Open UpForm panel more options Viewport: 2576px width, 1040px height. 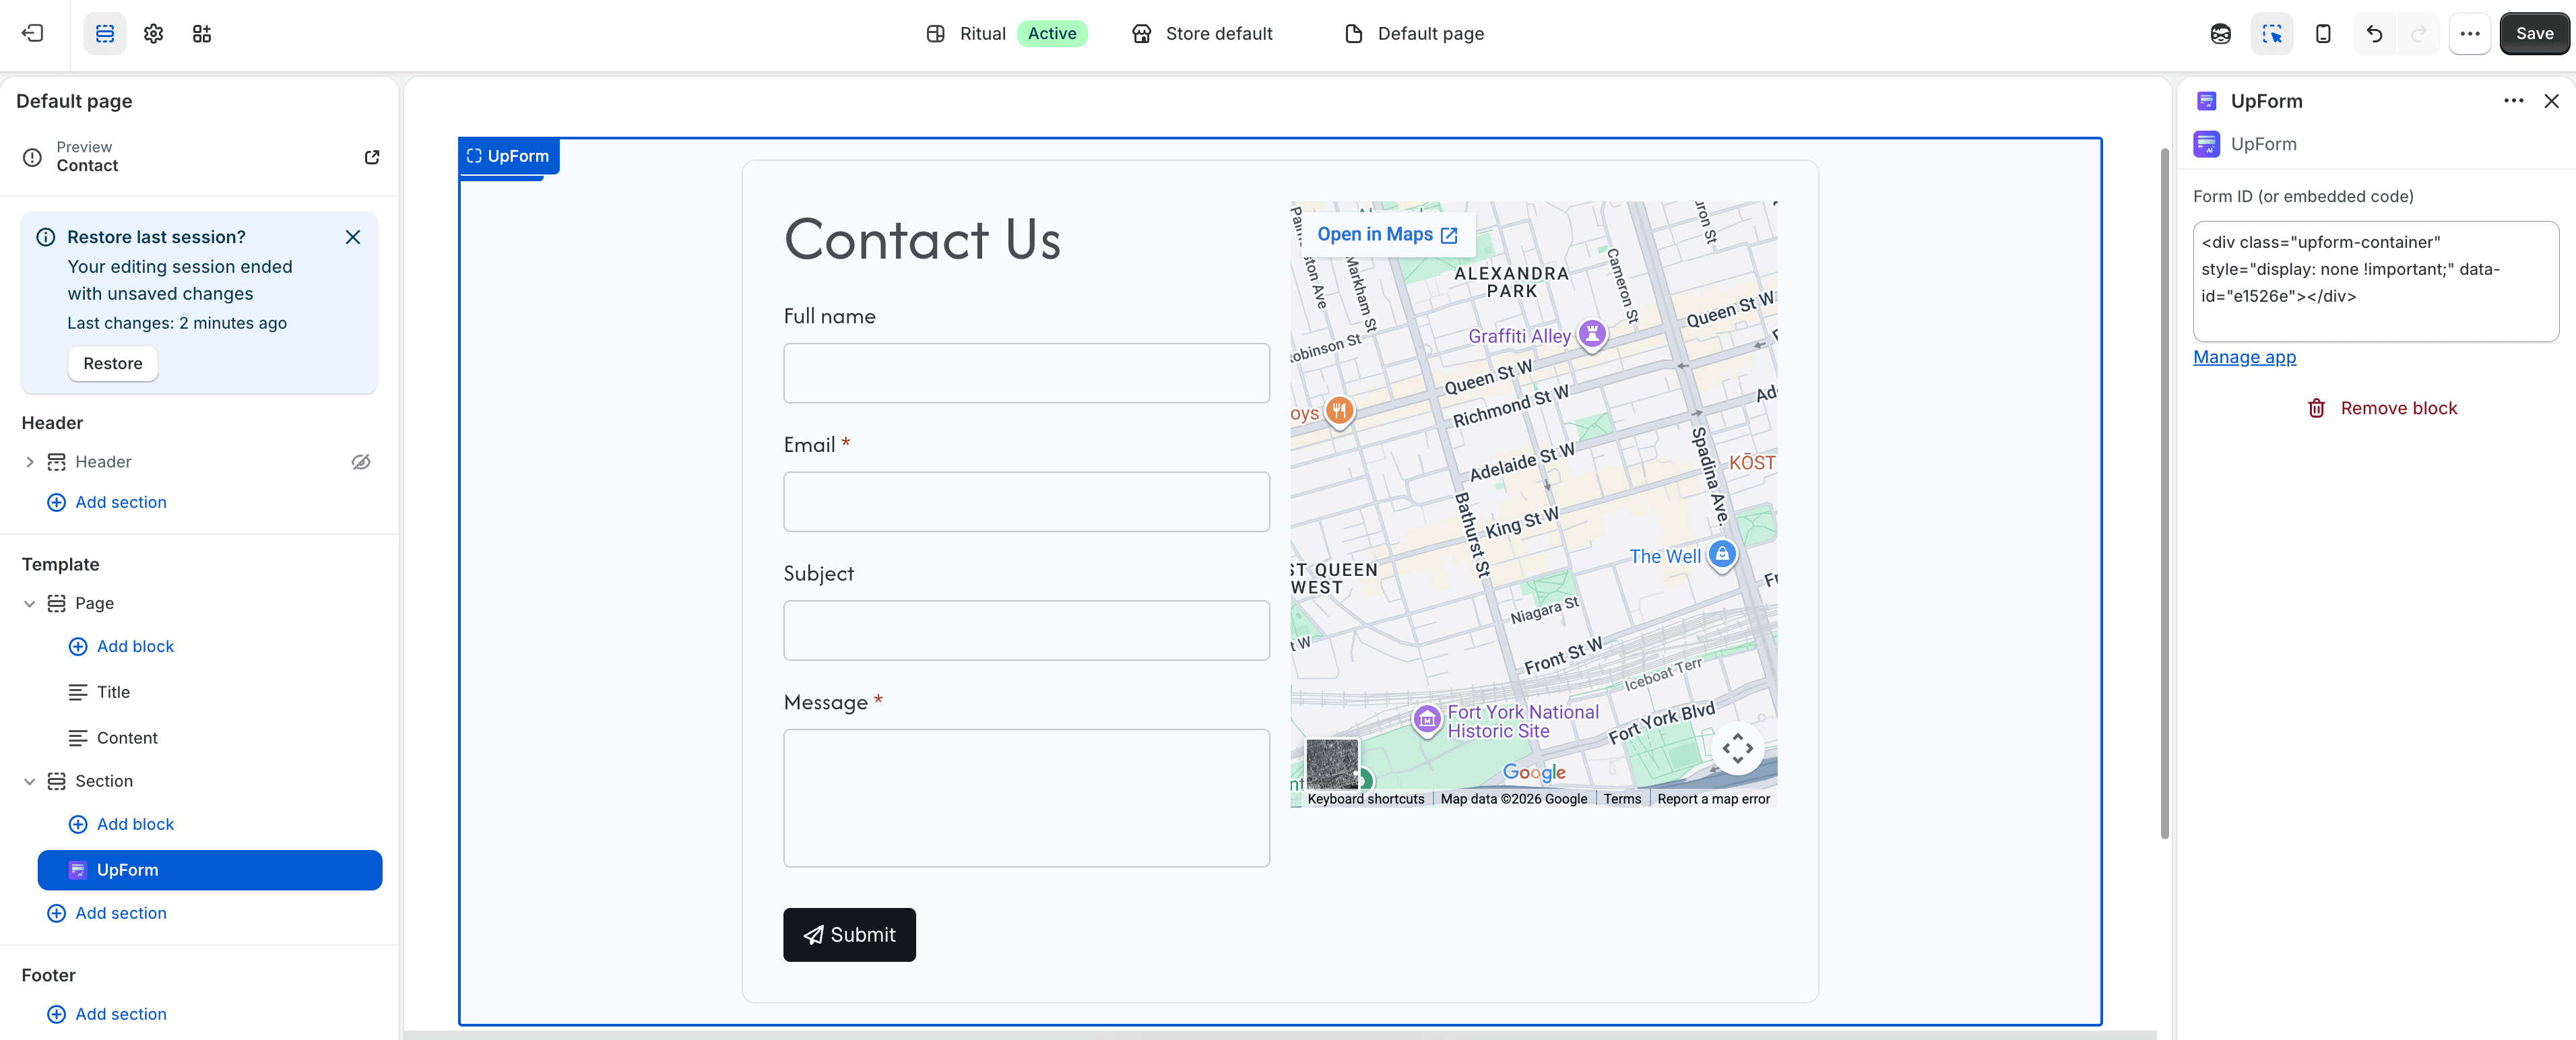tap(2513, 101)
